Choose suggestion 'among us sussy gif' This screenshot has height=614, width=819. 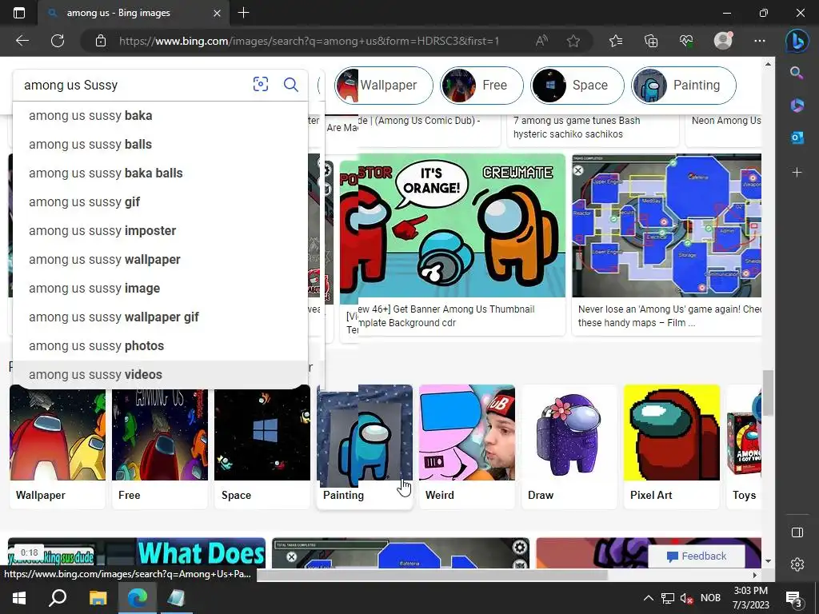click(160, 201)
